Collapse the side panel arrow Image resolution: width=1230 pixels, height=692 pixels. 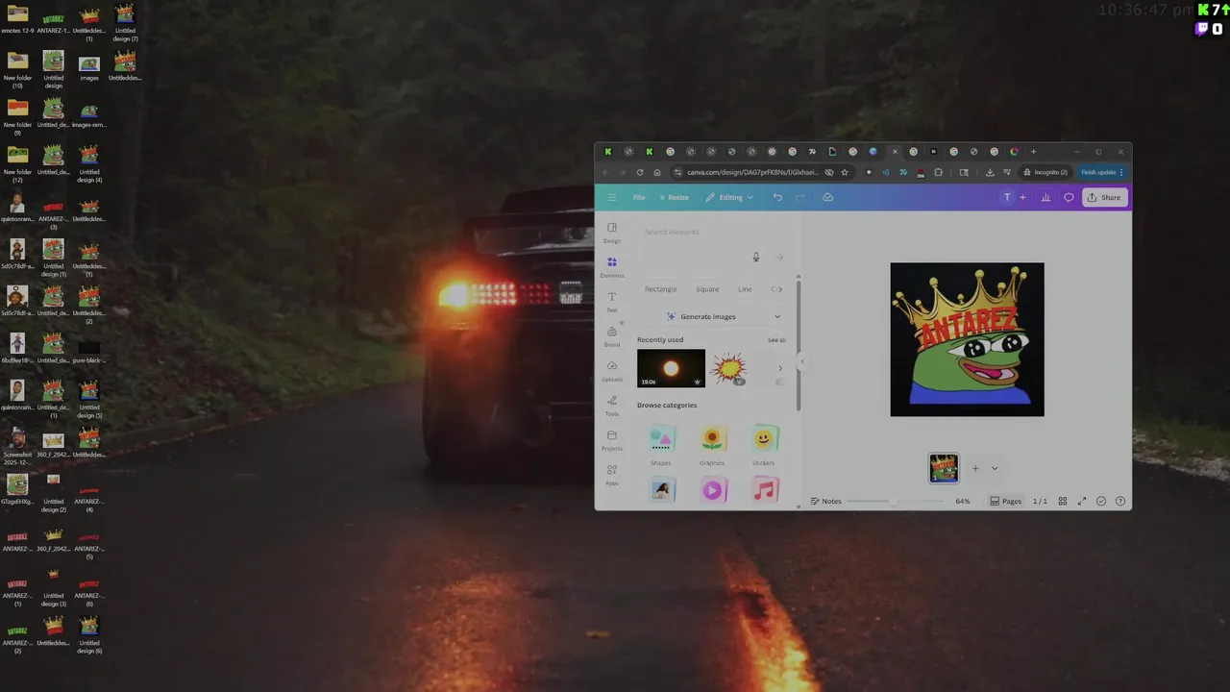click(801, 362)
